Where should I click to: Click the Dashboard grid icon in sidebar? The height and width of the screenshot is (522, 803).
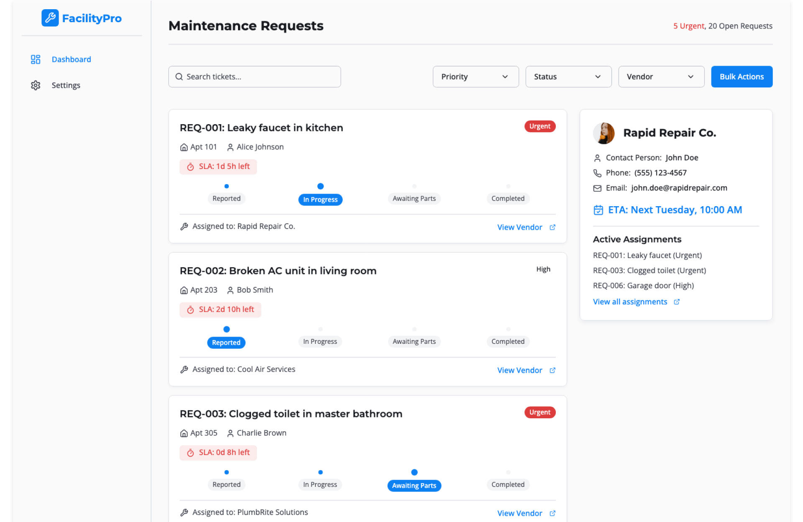[36, 59]
